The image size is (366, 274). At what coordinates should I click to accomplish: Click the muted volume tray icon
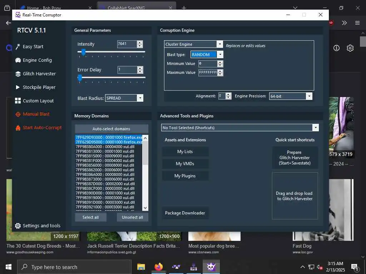(x=320, y=267)
